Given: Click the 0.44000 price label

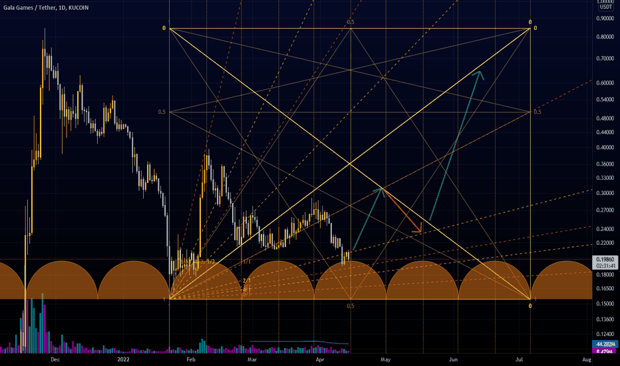Looking at the screenshot, I should pos(605,132).
